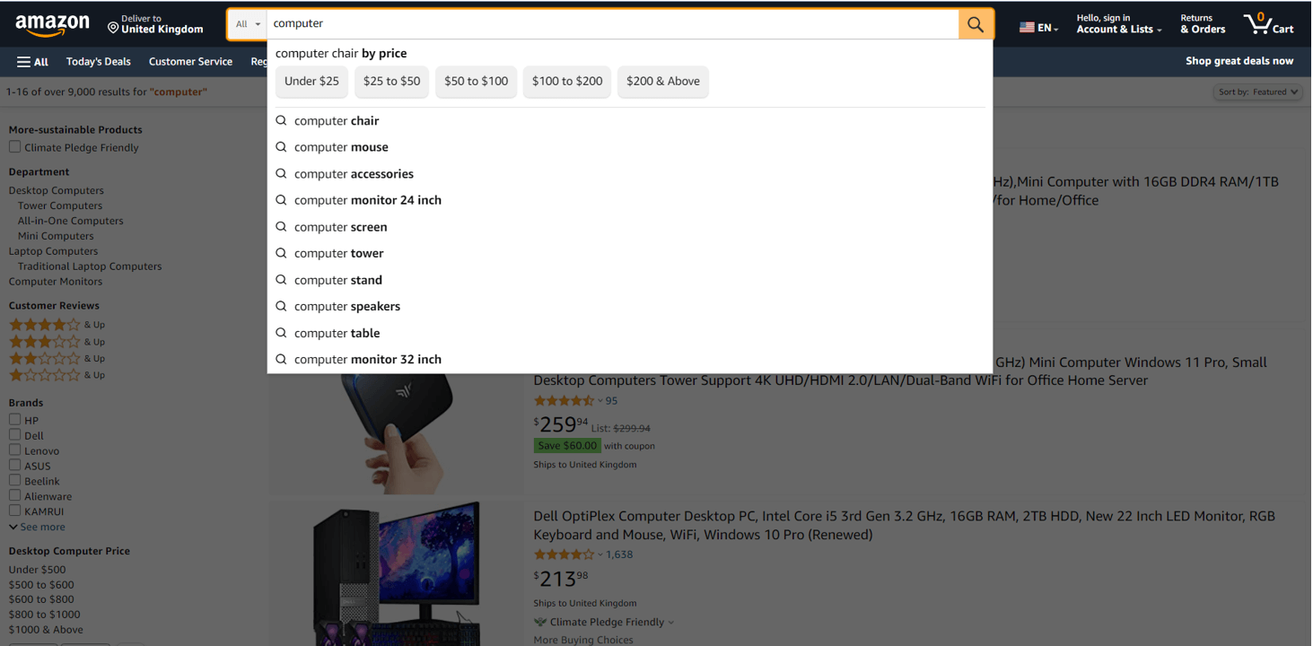Screen dimensions: 1313x646
Task: Click the Under $25 price button
Action: coord(311,82)
